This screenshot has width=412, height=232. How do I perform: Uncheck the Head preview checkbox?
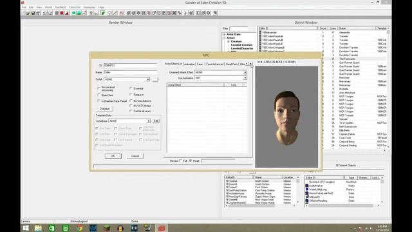point(191,160)
